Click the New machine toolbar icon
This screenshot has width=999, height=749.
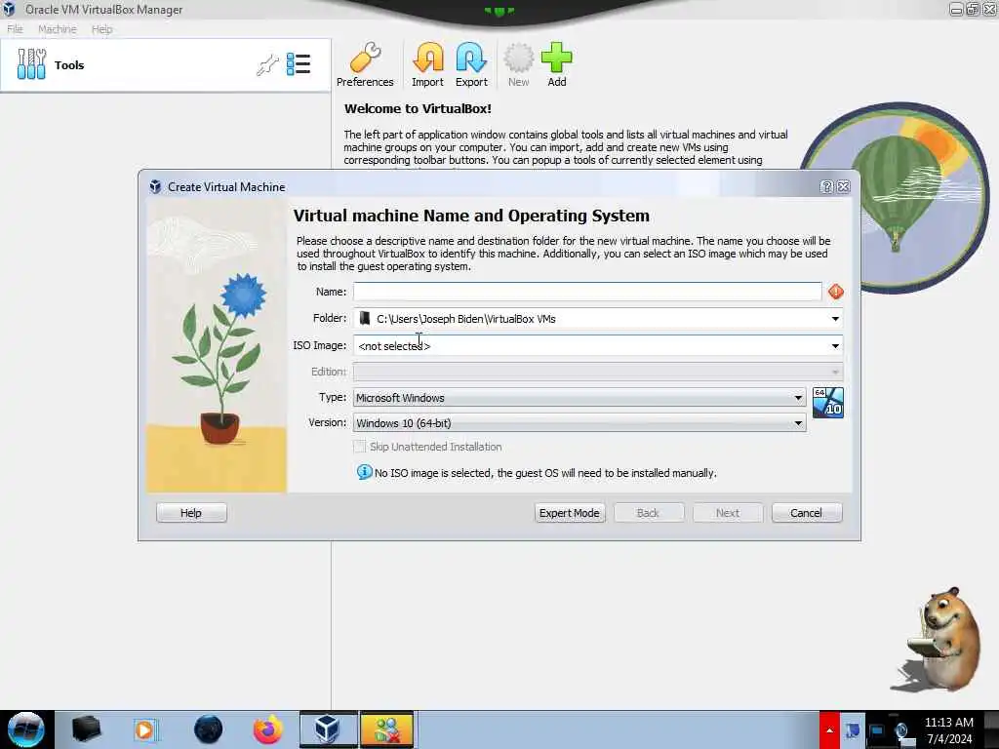point(519,64)
